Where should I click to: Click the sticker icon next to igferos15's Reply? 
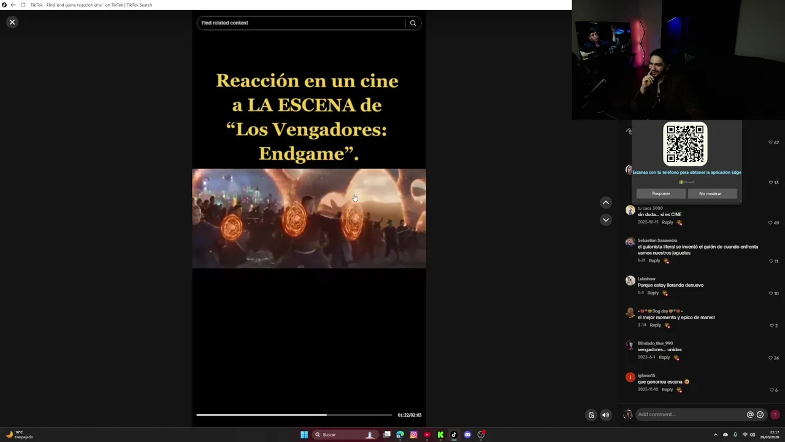point(680,389)
